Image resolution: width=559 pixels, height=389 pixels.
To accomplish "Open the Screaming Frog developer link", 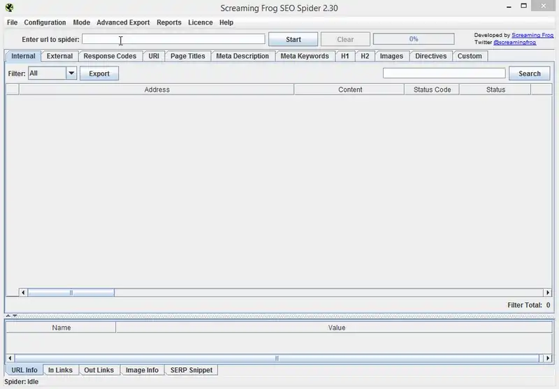I will pyautogui.click(x=532, y=35).
